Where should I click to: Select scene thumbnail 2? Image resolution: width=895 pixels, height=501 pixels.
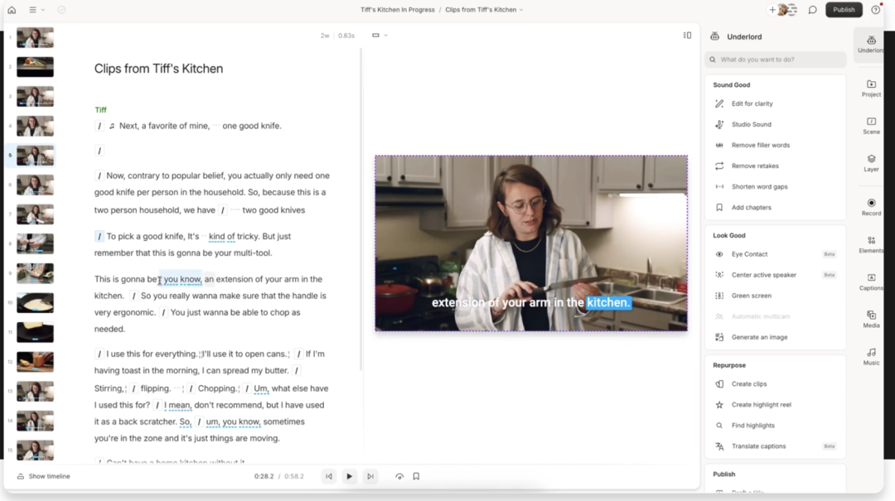tap(35, 67)
